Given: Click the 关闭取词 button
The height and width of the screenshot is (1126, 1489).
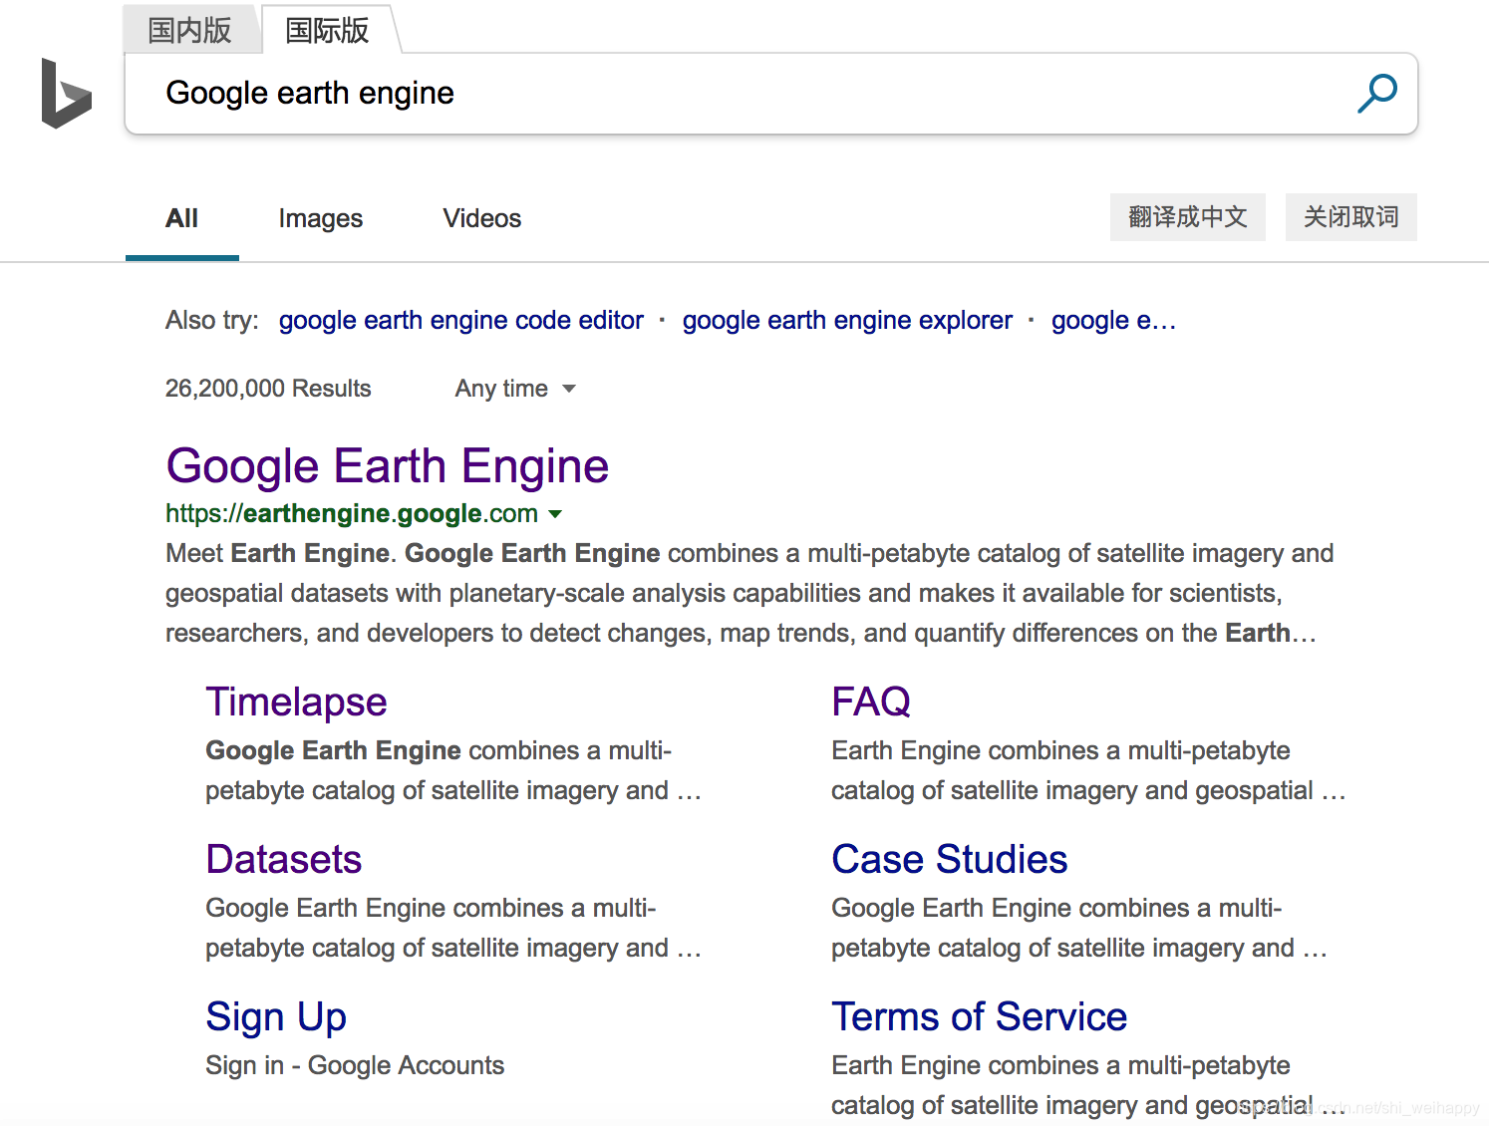Looking at the screenshot, I should (x=1350, y=217).
